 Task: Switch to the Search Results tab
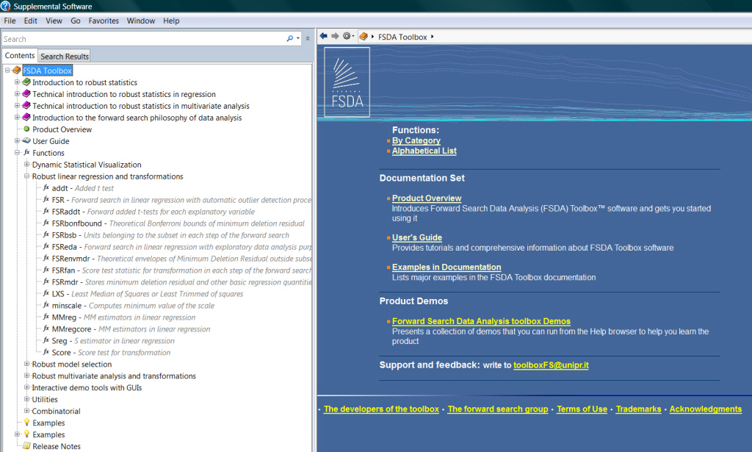[x=65, y=56]
